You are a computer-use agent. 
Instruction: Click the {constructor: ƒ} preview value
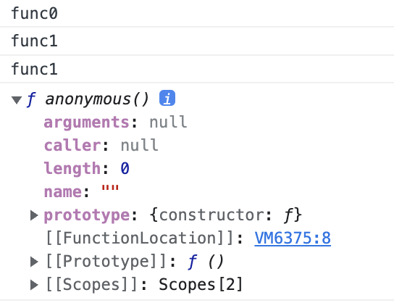point(226,215)
